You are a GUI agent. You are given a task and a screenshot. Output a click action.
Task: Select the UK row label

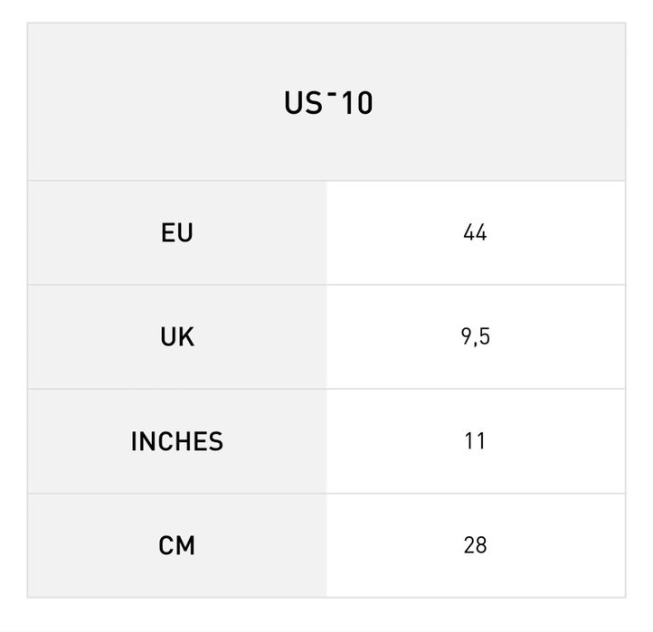(x=177, y=337)
